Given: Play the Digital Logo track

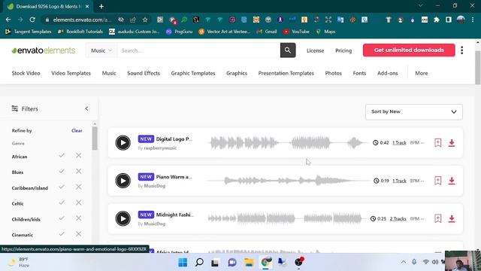Looking at the screenshot, I should (123, 143).
